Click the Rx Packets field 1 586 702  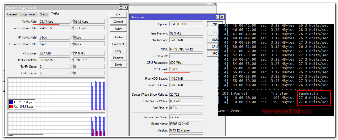(x=89, y=60)
